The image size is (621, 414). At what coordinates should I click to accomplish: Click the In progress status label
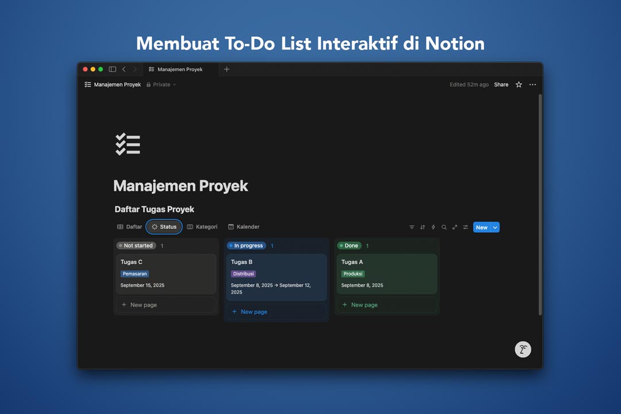(246, 246)
